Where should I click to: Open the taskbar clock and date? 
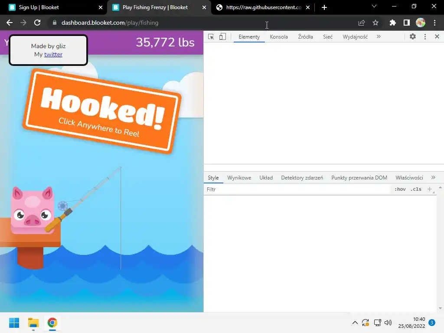(x=412, y=323)
